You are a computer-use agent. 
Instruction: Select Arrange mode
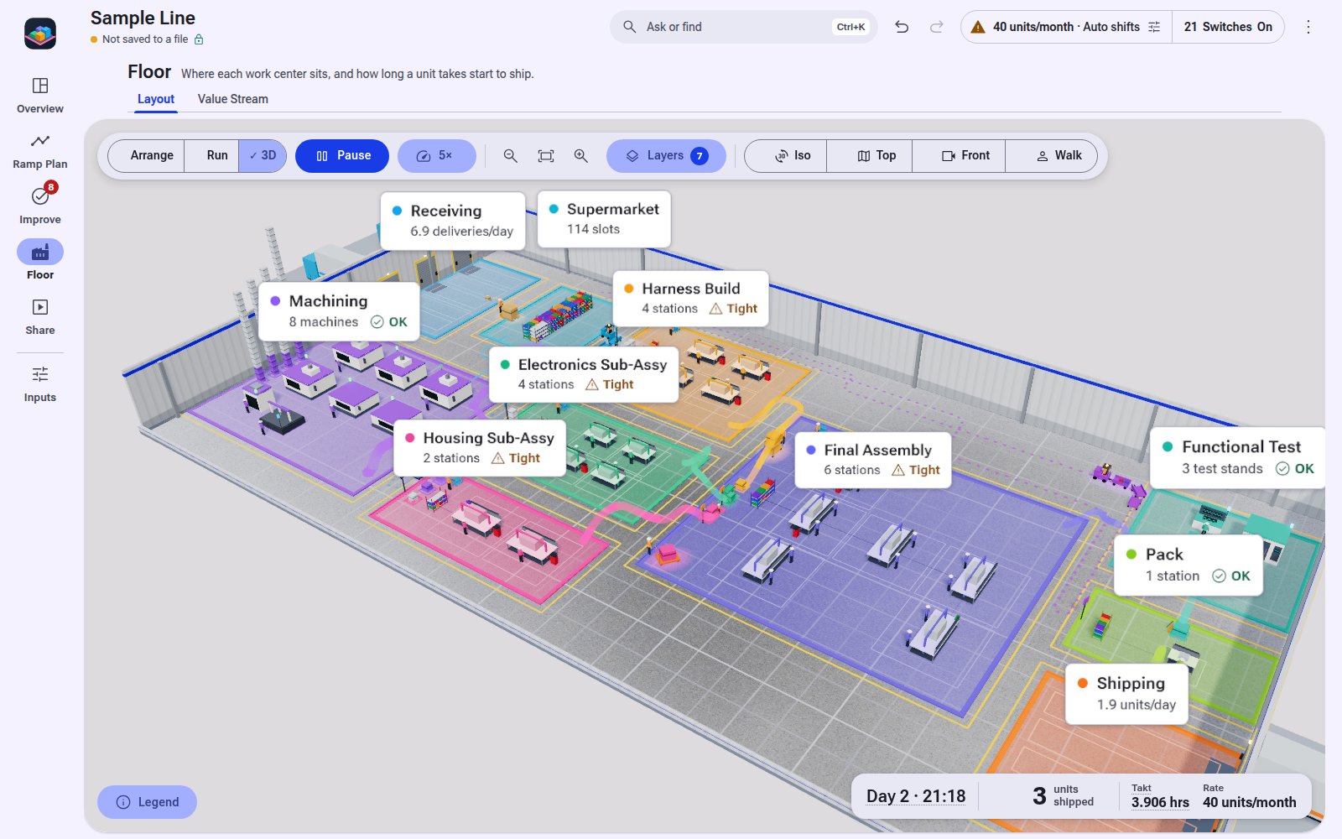tap(147, 156)
